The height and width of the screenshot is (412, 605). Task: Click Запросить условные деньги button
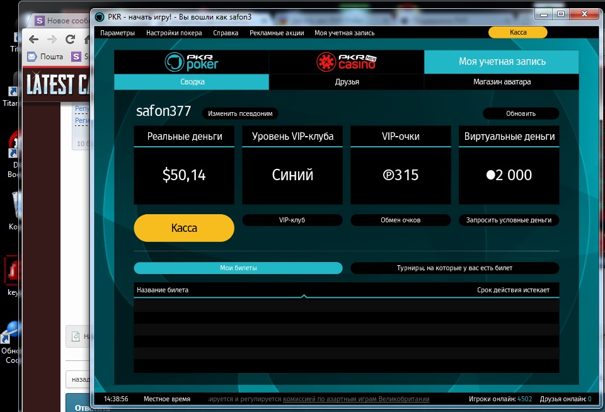pyautogui.click(x=509, y=220)
